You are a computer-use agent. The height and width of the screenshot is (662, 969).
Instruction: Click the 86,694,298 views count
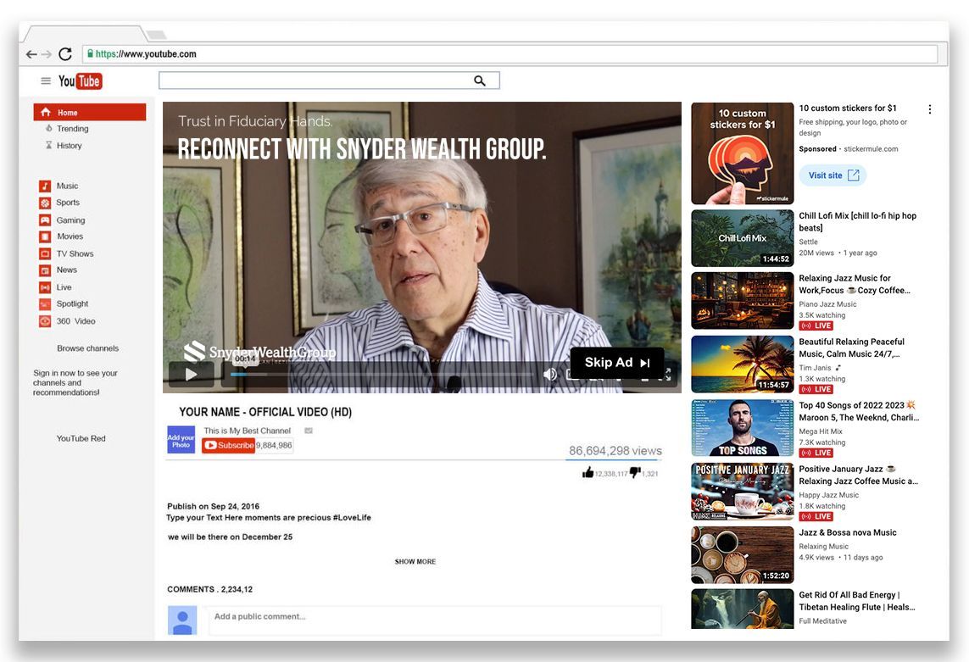point(615,451)
